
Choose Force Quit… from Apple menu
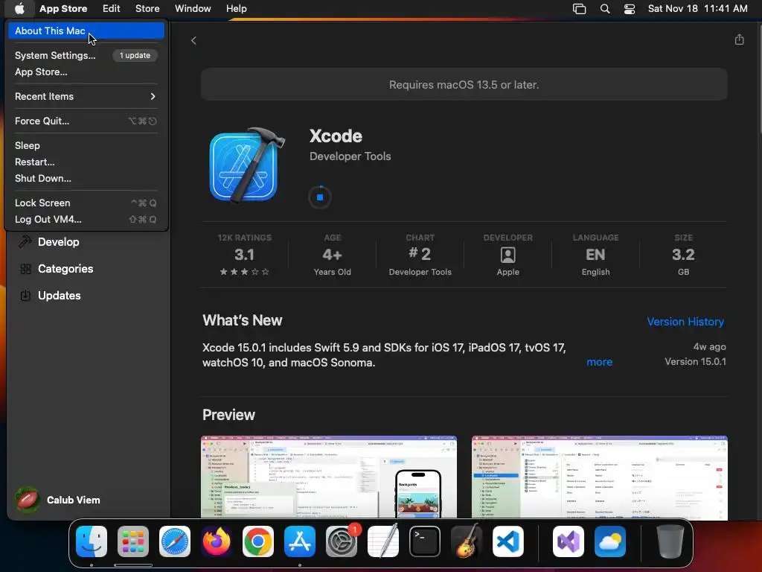[x=86, y=121]
